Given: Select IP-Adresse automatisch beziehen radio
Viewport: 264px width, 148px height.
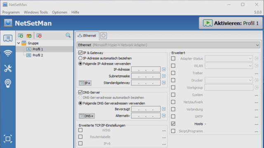Looking at the screenshot, I should (80, 58).
